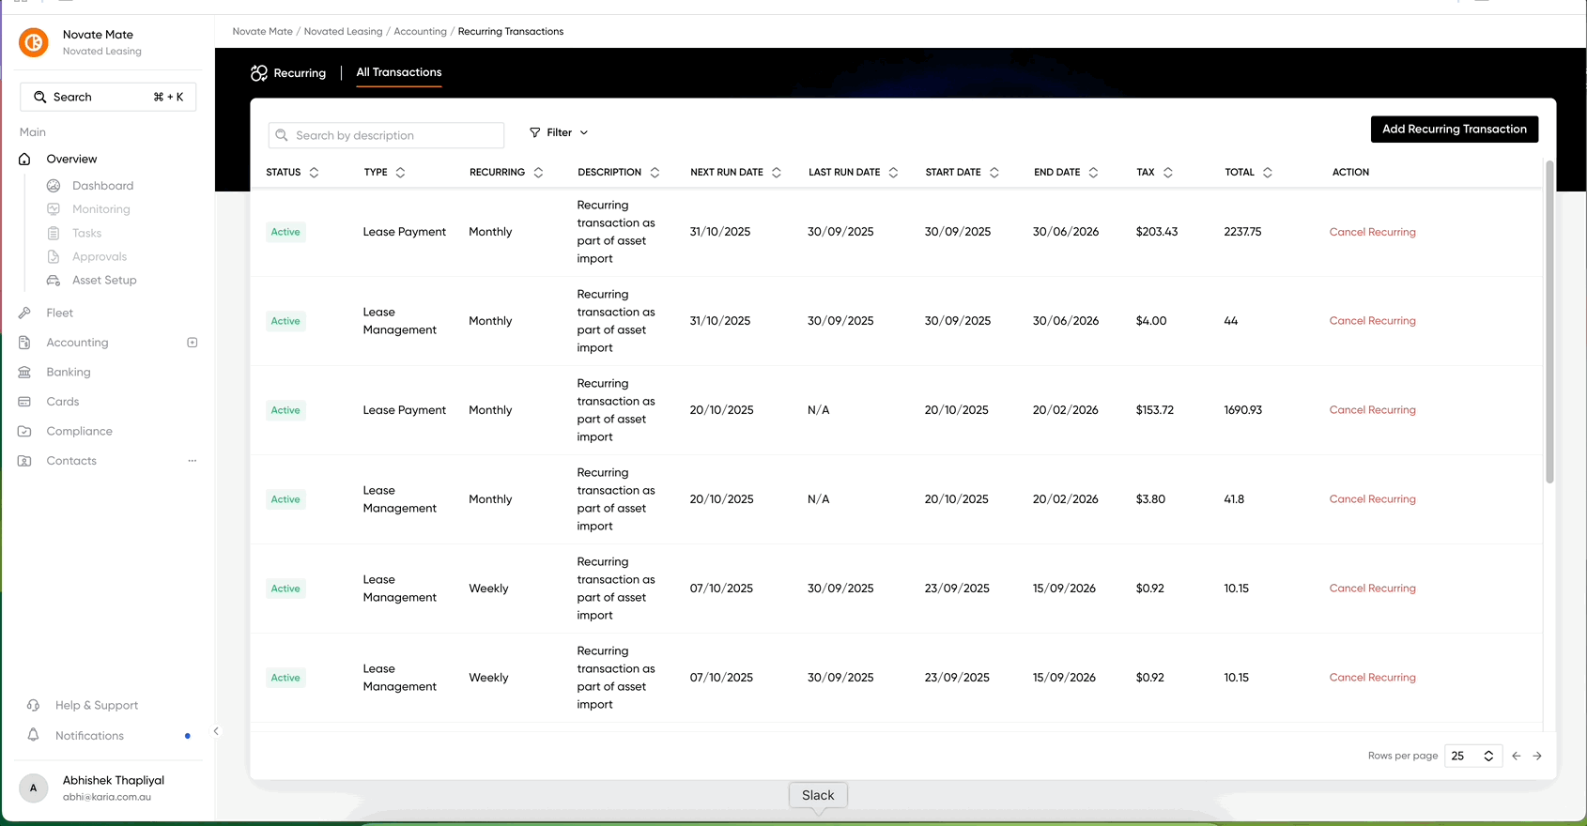Open the Fleet wrench icon in the sidebar
Image resolution: width=1587 pixels, height=826 pixels.
pyautogui.click(x=25, y=313)
